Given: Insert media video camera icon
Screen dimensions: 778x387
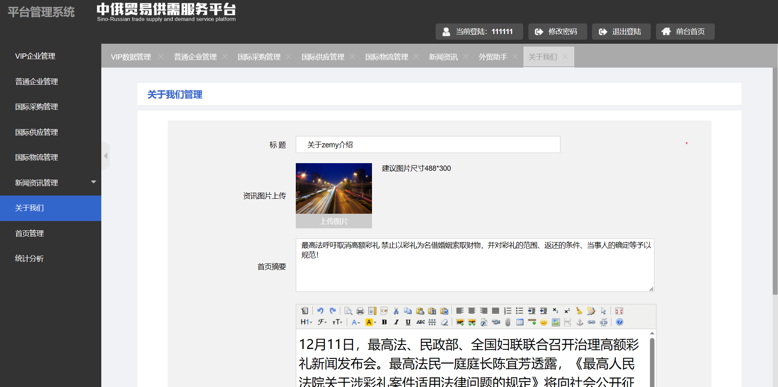Looking at the screenshot, I should pyautogui.click(x=496, y=322).
